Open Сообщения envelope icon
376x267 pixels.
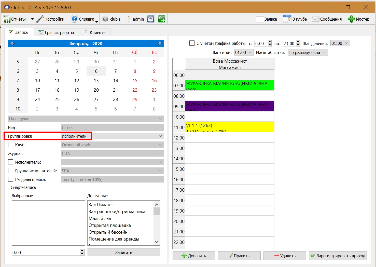tap(316, 19)
